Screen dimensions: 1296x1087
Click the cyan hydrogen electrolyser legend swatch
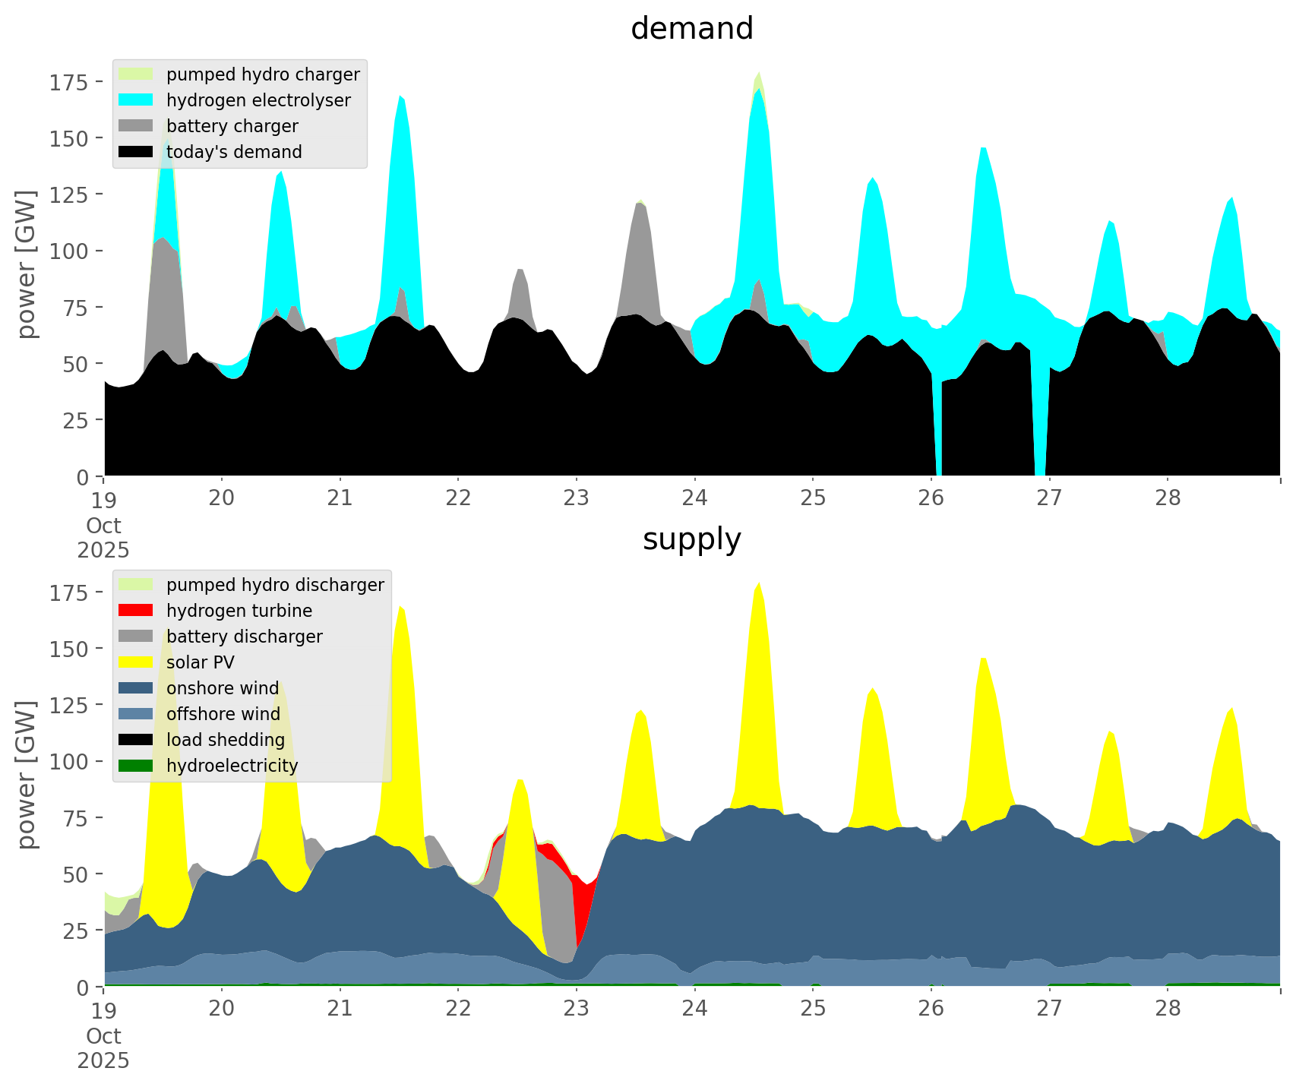(x=137, y=100)
